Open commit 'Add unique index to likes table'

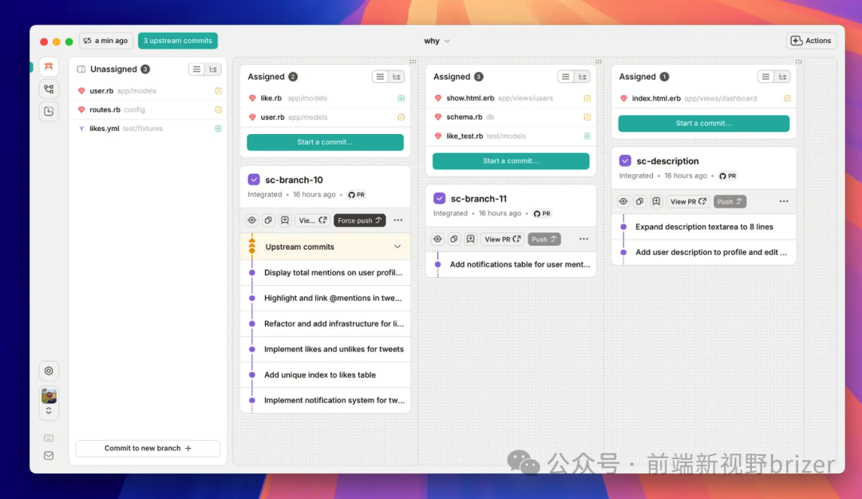click(326, 374)
